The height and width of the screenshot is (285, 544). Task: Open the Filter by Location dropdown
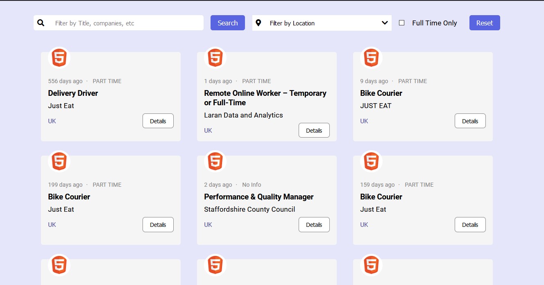[322, 23]
